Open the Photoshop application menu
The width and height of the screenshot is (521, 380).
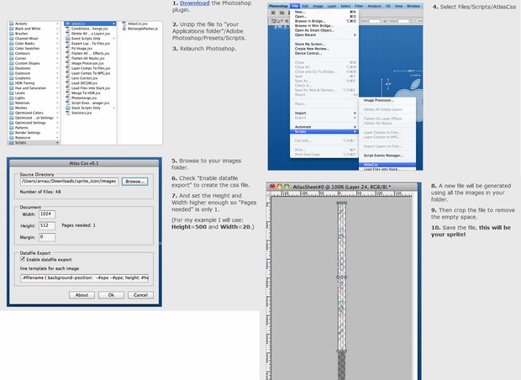(x=278, y=7)
